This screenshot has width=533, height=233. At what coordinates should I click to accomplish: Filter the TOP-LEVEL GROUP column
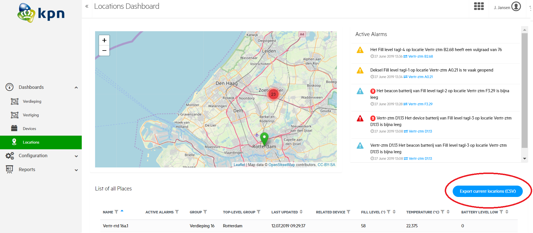pyautogui.click(x=259, y=212)
